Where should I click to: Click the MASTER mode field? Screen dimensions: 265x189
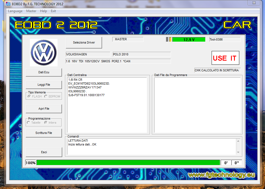(x=128, y=39)
